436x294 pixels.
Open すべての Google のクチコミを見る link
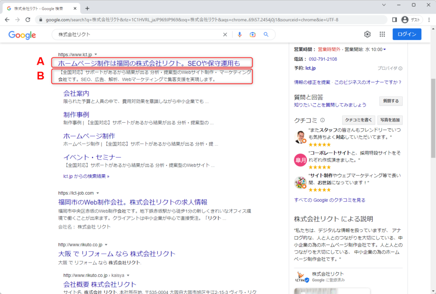coord(330,200)
